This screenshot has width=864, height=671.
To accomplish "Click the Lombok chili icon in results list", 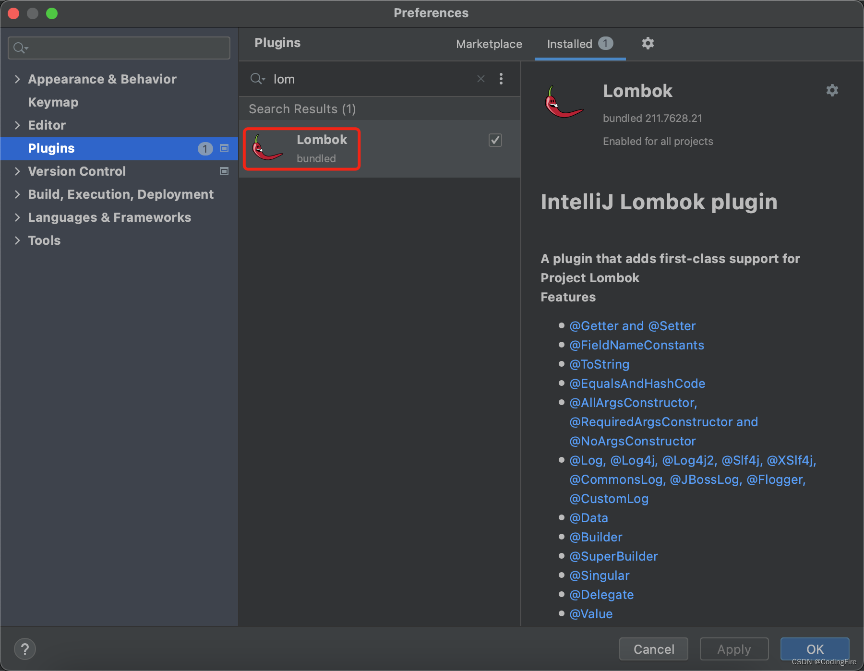I will pyautogui.click(x=267, y=148).
